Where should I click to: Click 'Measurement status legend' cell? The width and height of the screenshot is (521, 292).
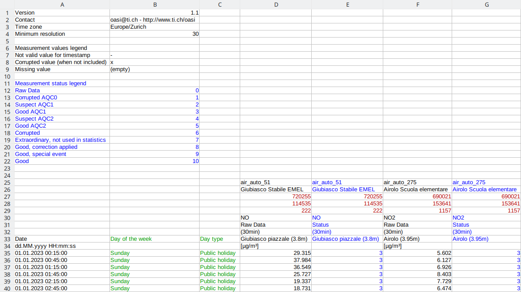point(62,83)
